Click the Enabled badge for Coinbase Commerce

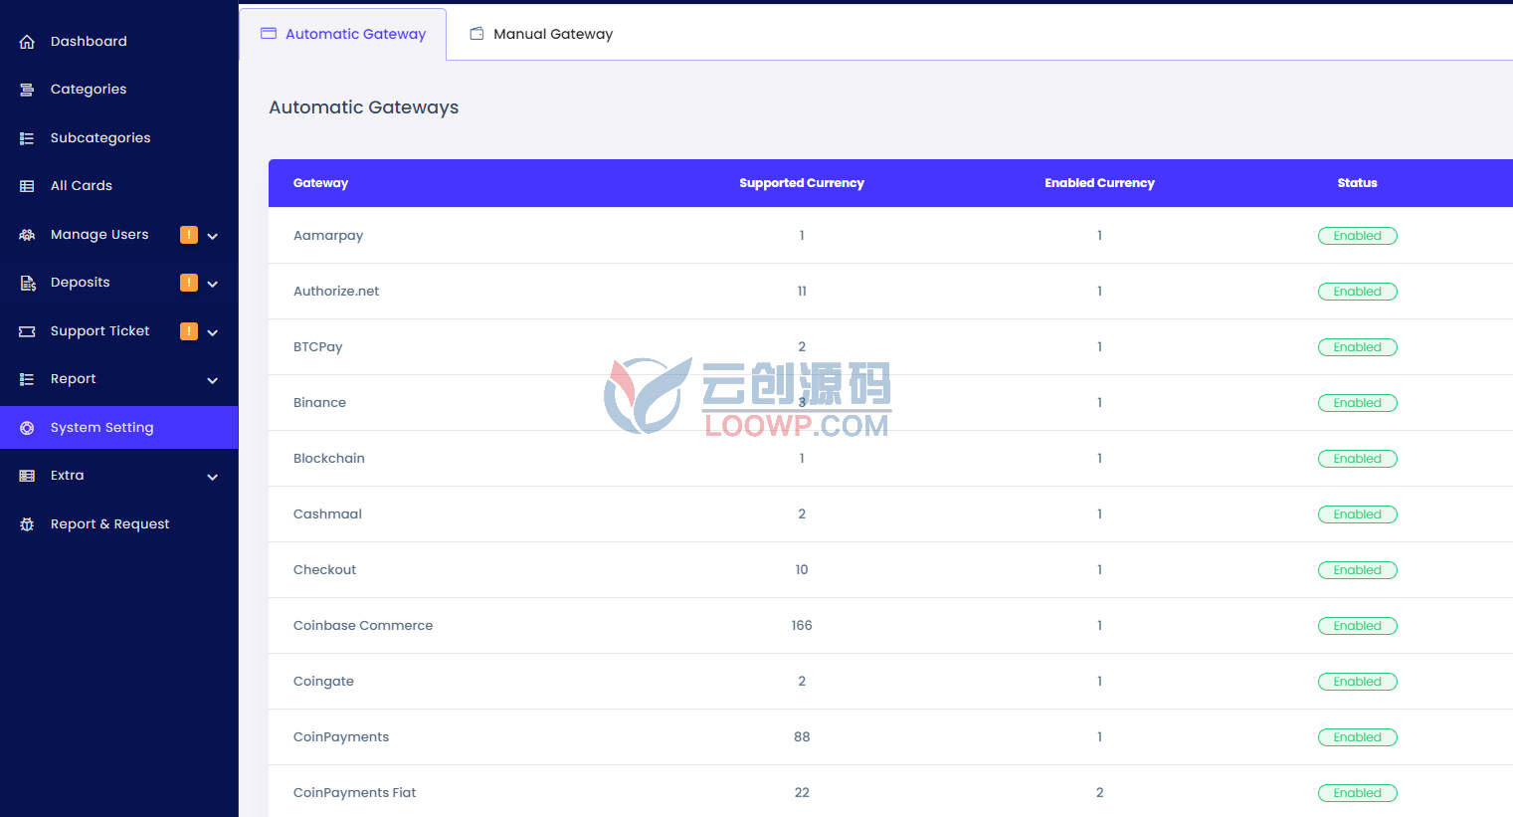pos(1358,626)
